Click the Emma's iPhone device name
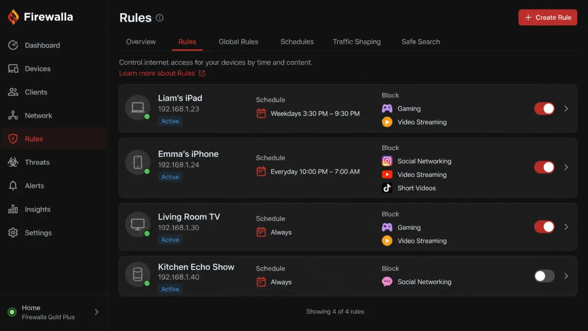Screen dimensions: 588x331 point(188,154)
